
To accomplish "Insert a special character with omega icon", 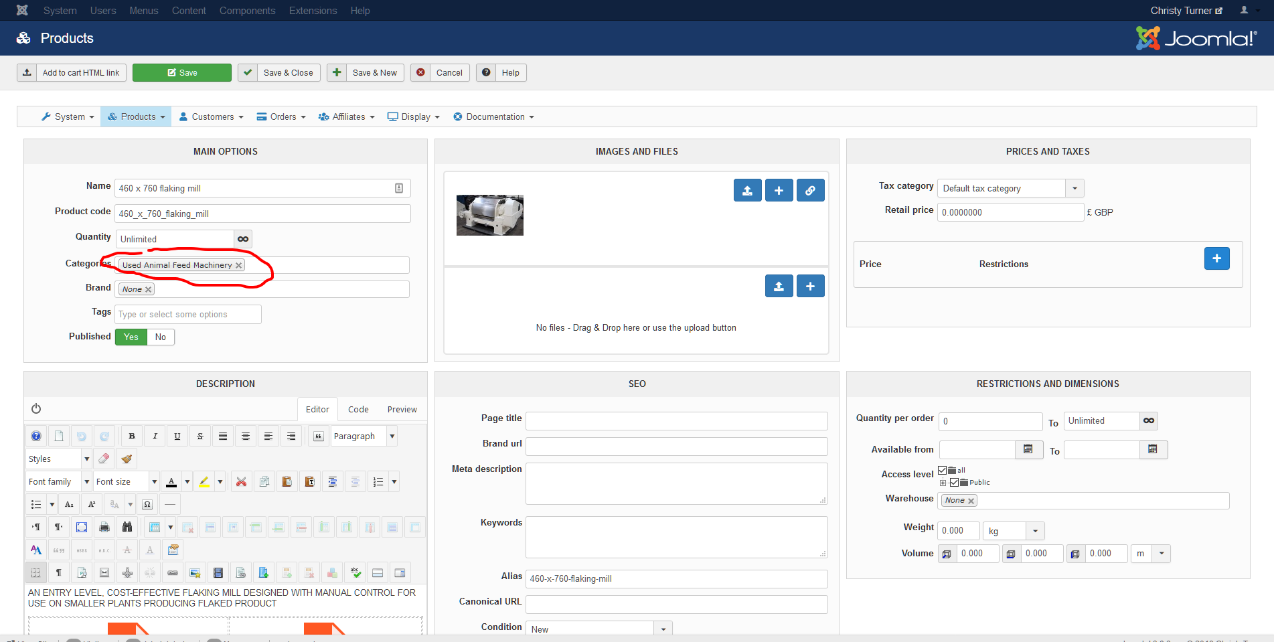I will click(x=148, y=505).
